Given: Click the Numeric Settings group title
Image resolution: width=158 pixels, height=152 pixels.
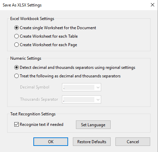Looking at the screenshot, I should coord(26,58).
